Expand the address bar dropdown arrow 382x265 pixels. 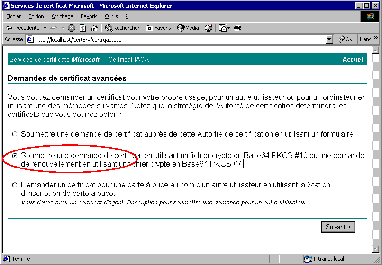pos(329,39)
